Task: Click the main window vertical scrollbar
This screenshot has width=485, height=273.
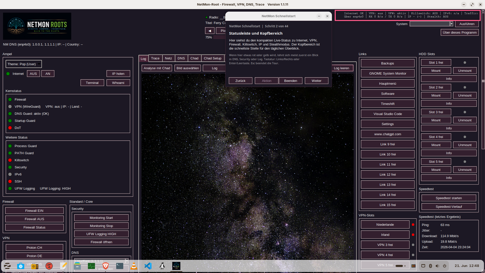Action: [483, 81]
